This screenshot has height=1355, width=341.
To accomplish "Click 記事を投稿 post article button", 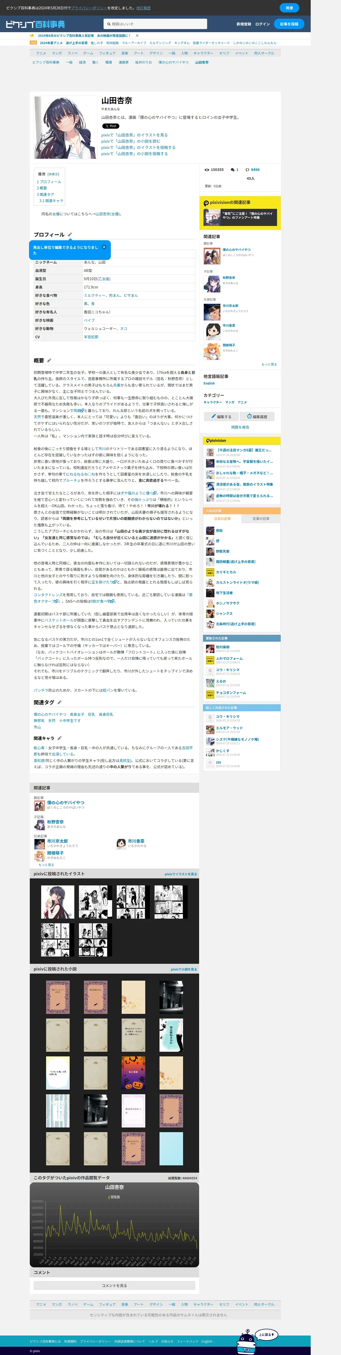I will pos(289,24).
